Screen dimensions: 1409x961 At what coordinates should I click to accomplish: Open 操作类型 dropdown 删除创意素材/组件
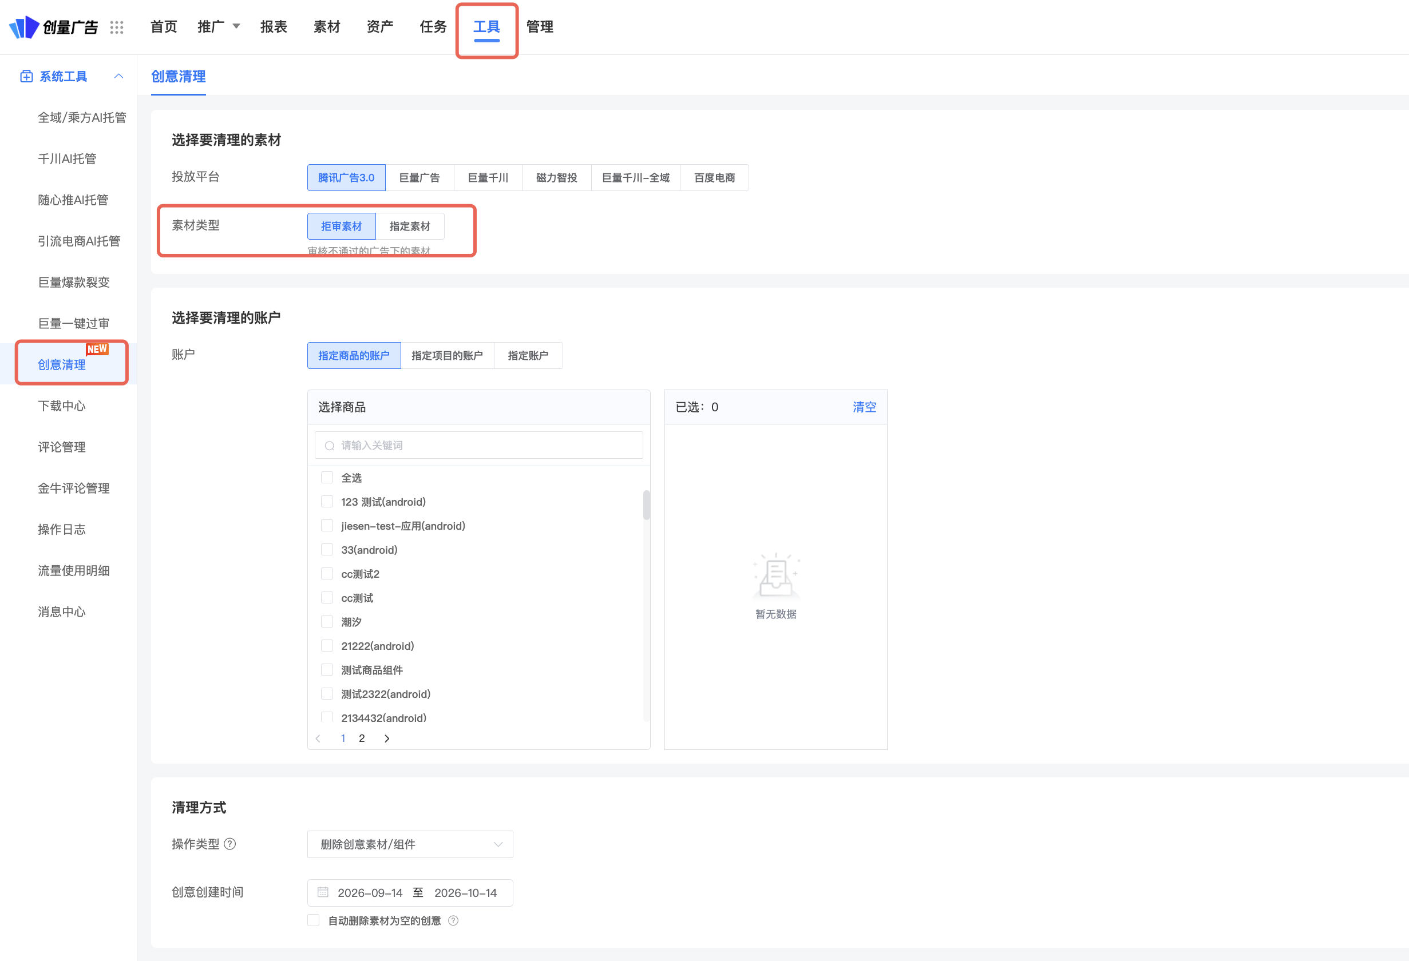point(410,844)
